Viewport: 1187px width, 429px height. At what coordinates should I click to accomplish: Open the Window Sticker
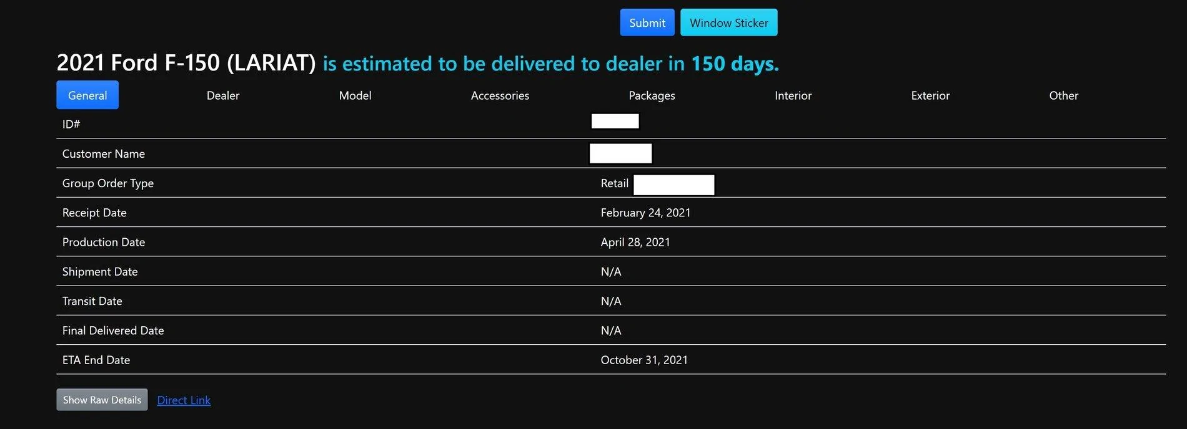(x=728, y=22)
